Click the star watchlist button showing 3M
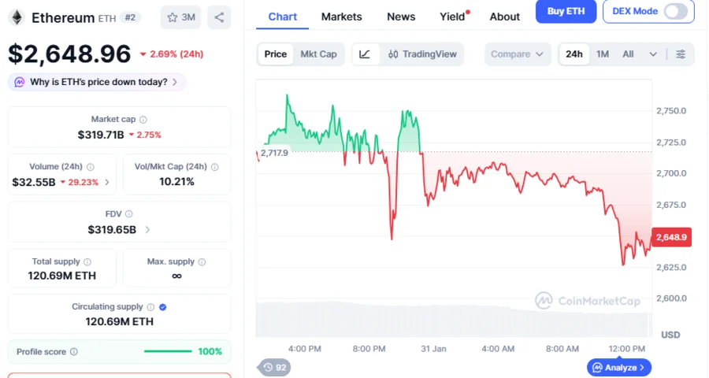709x378 pixels. point(180,17)
